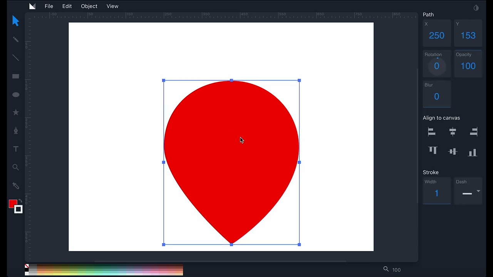Image resolution: width=493 pixels, height=277 pixels.
Task: Pick the white swatch in palette
Action: [27, 273]
